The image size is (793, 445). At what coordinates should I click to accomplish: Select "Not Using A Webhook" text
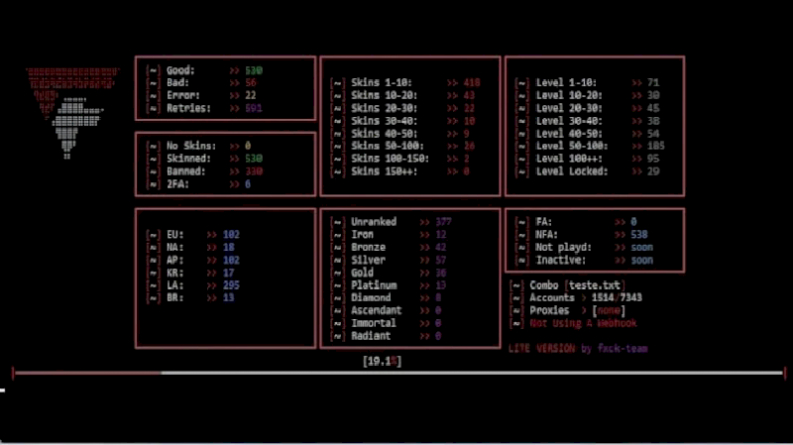coord(583,323)
